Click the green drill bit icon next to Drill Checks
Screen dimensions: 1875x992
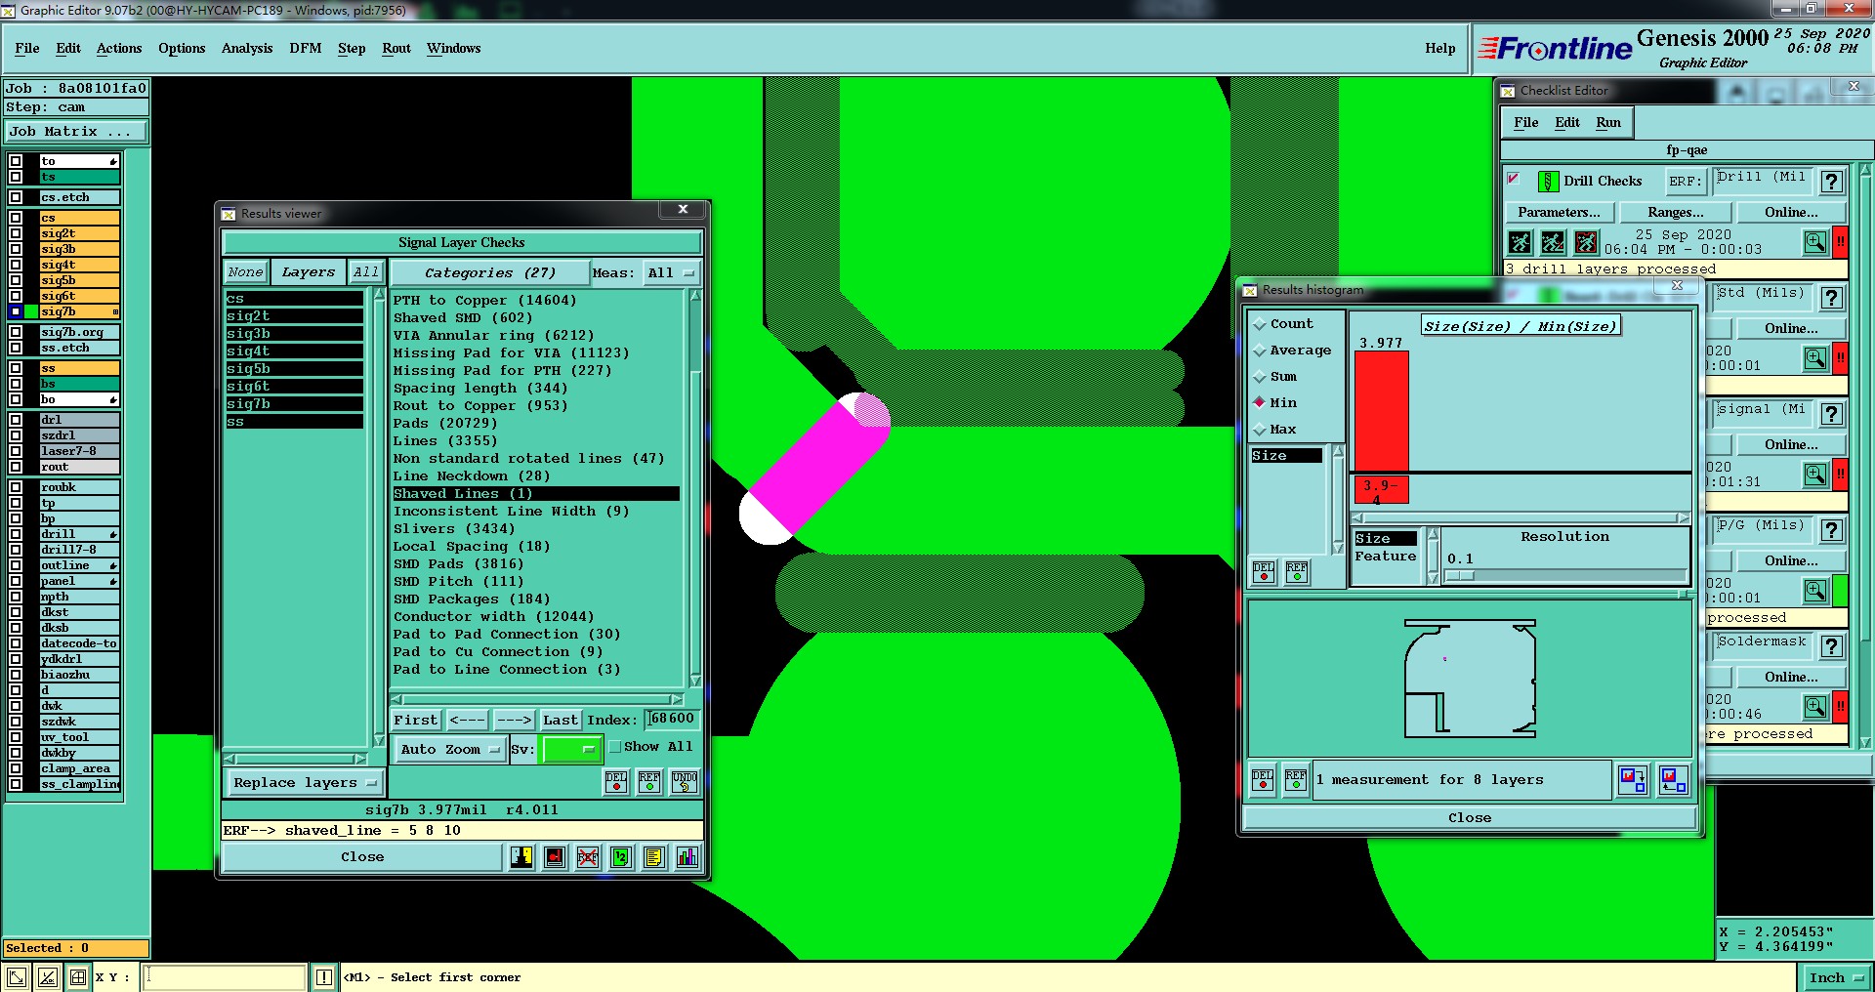pos(1548,182)
